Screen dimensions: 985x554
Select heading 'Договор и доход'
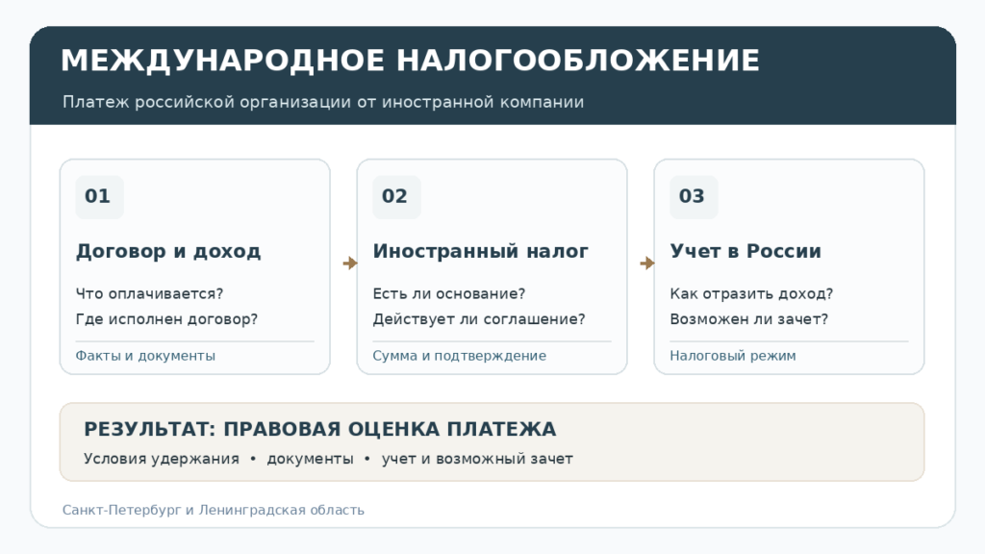pos(168,251)
